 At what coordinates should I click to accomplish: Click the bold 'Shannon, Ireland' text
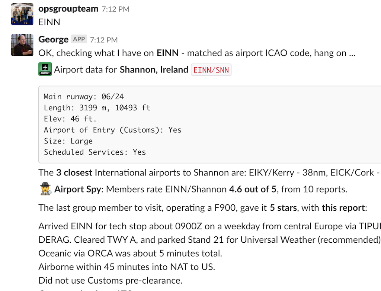coord(154,70)
